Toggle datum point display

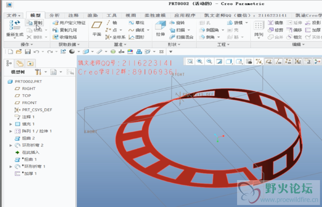point(288,61)
